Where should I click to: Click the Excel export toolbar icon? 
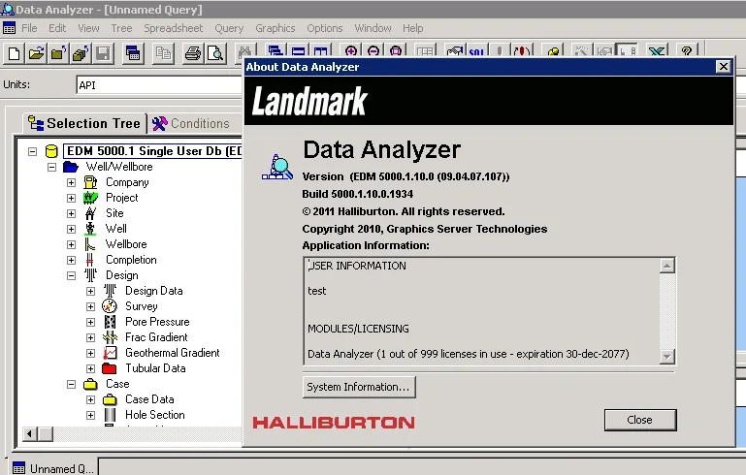[x=657, y=50]
